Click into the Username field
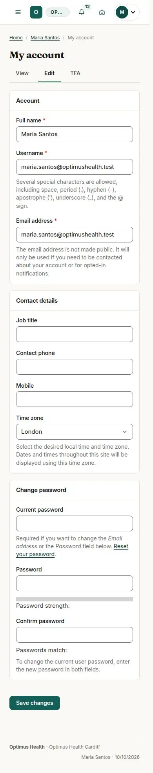153x773 pixels. 75,167
